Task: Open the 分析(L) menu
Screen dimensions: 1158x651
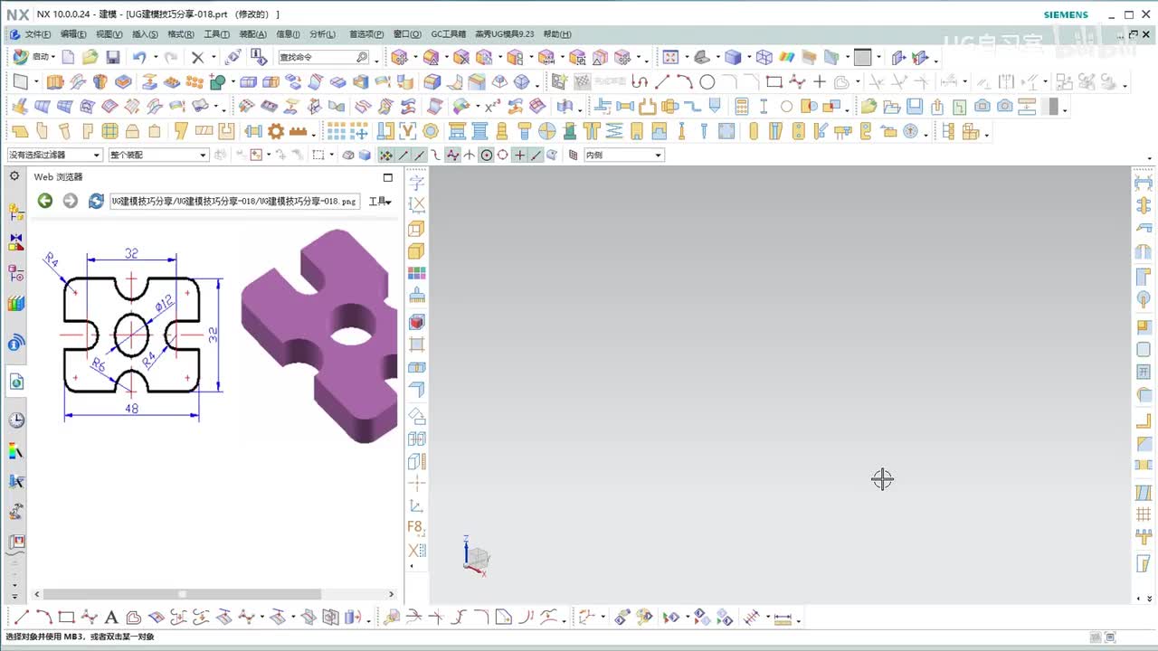Action: tap(322, 34)
